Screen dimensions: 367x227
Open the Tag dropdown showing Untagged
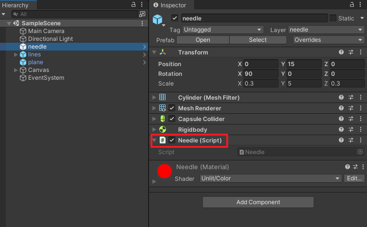(223, 30)
